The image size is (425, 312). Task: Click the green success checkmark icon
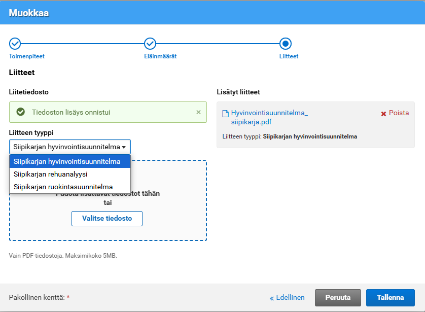click(x=21, y=112)
